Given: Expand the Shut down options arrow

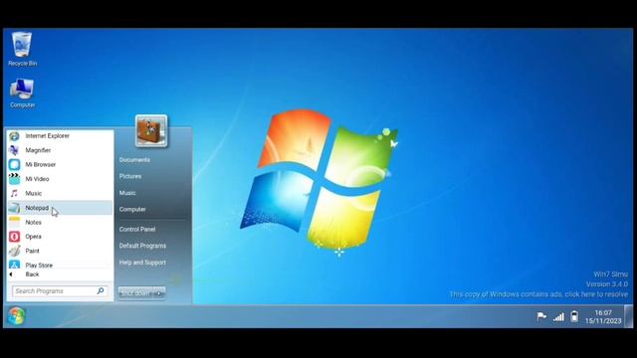Looking at the screenshot, I should (x=159, y=293).
